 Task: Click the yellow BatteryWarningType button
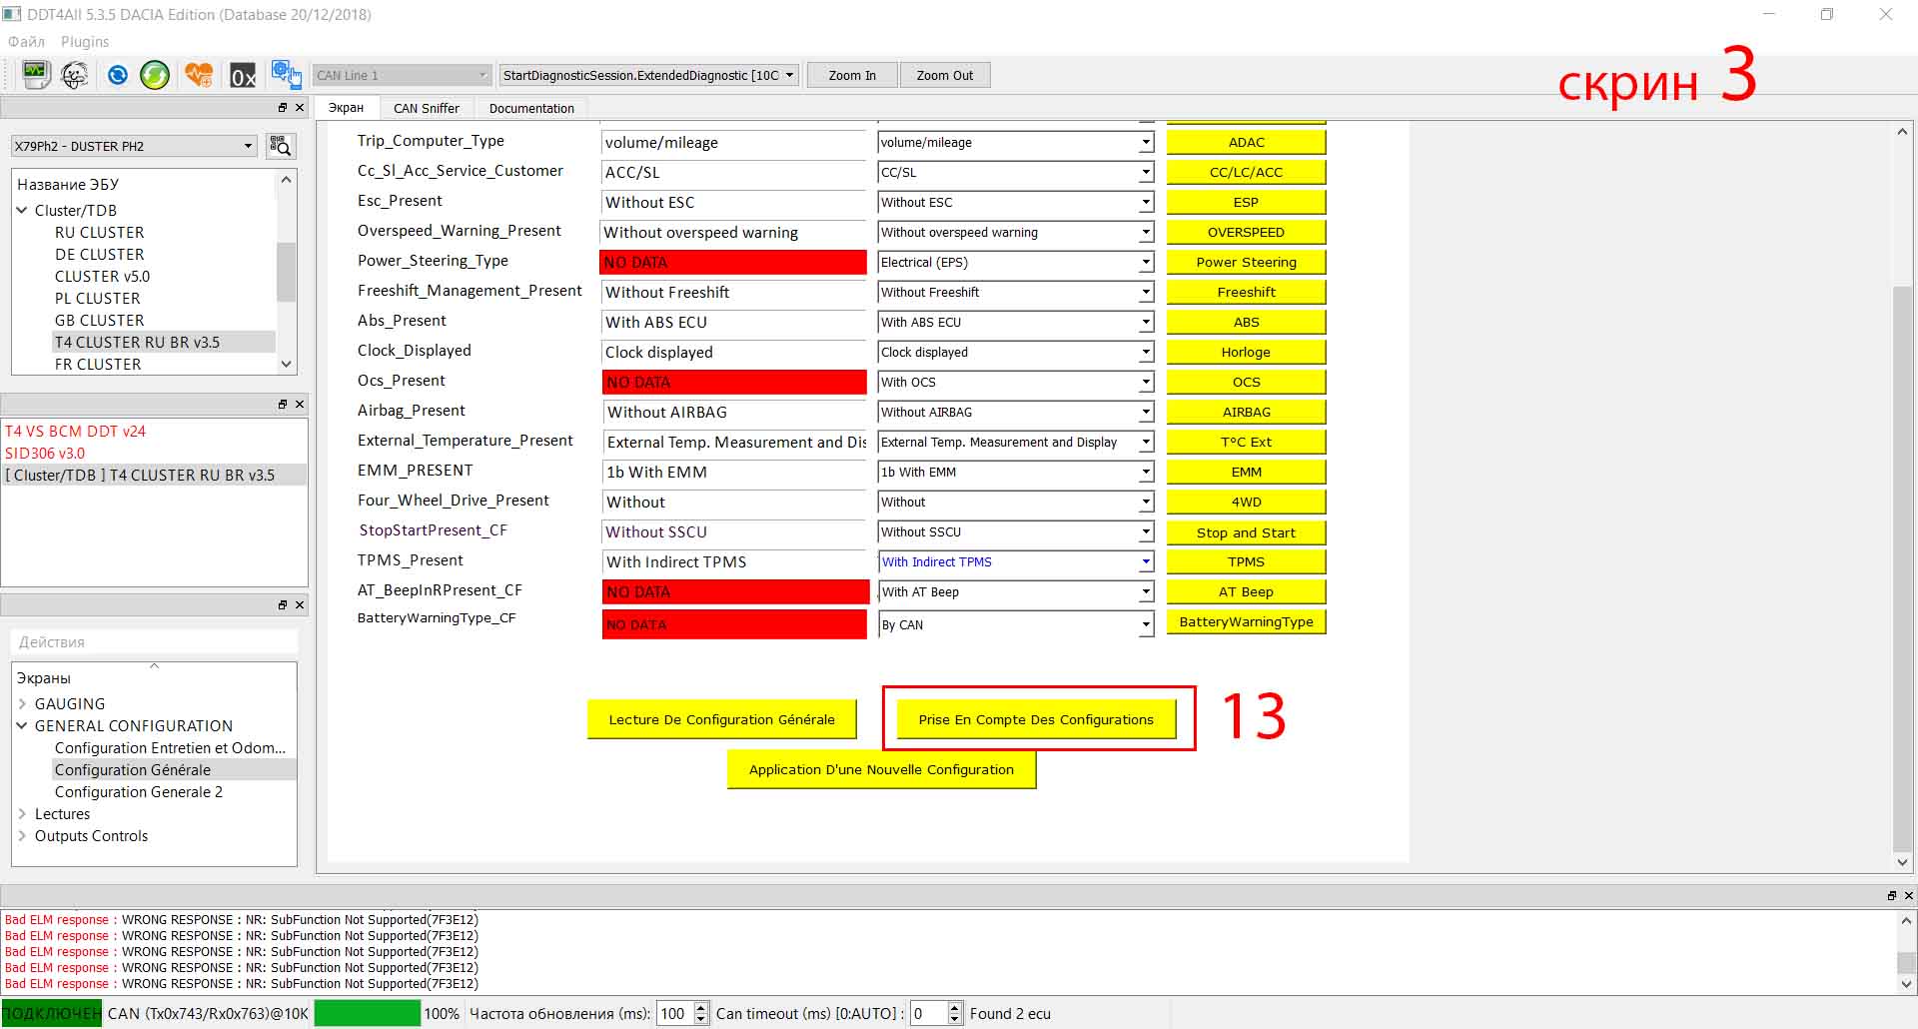1247,621
